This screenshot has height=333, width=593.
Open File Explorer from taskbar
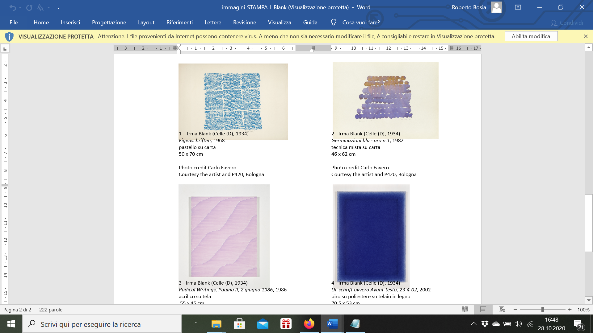(216, 324)
